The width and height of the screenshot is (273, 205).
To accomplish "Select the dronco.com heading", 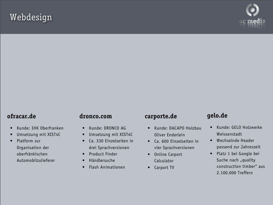I will (96, 116).
